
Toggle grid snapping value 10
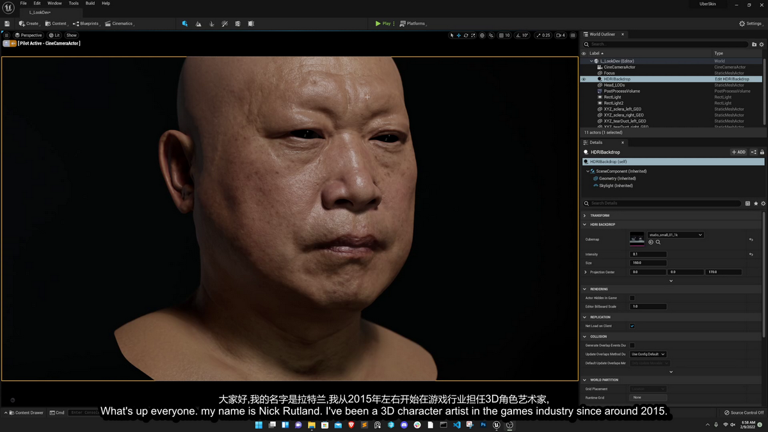(x=505, y=35)
